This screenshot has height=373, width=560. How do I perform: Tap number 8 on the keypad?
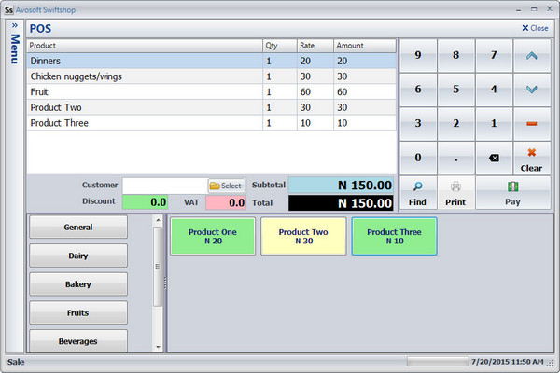[455, 56]
